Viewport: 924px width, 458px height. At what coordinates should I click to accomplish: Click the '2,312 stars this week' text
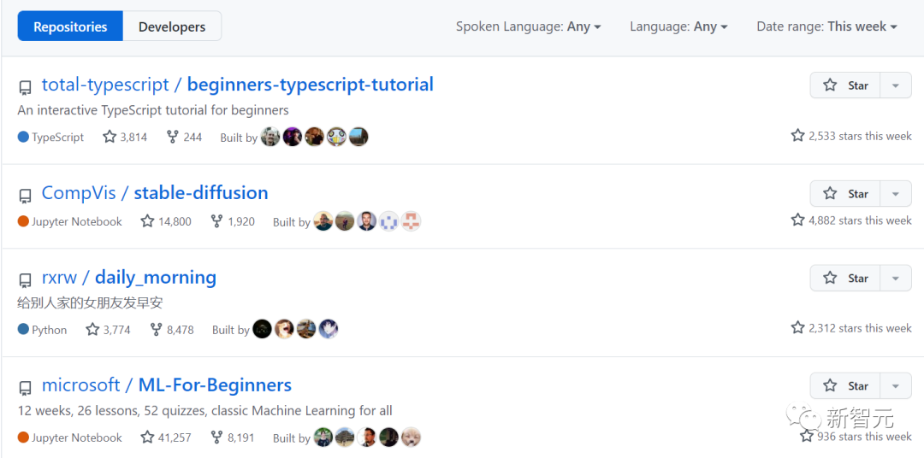(x=860, y=328)
